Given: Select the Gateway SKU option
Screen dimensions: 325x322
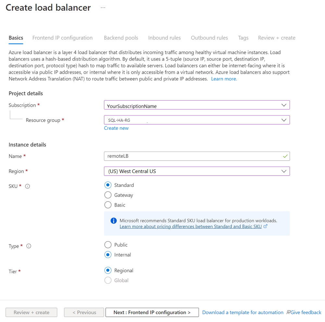Looking at the screenshot, I should click(108, 195).
